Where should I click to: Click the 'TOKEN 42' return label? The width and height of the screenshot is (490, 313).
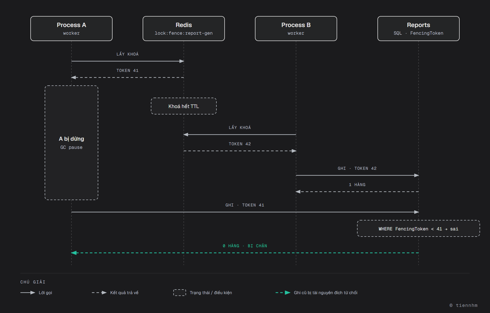point(240,144)
